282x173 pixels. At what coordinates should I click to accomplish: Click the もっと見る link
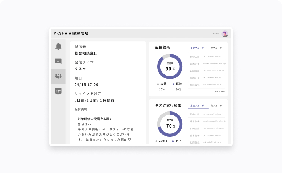[220, 92]
